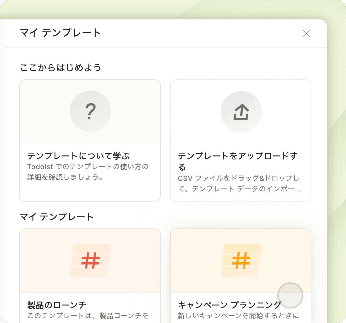
Task: Click the red hash project icon
Action: click(90, 260)
